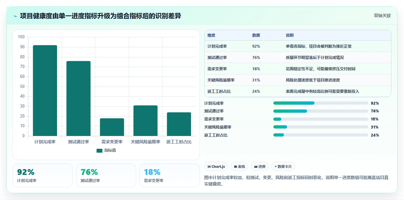The width and height of the screenshot is (404, 200).
Task: Click the 计划完成率 label on the chart x-axis
Action: pyautogui.click(x=45, y=142)
